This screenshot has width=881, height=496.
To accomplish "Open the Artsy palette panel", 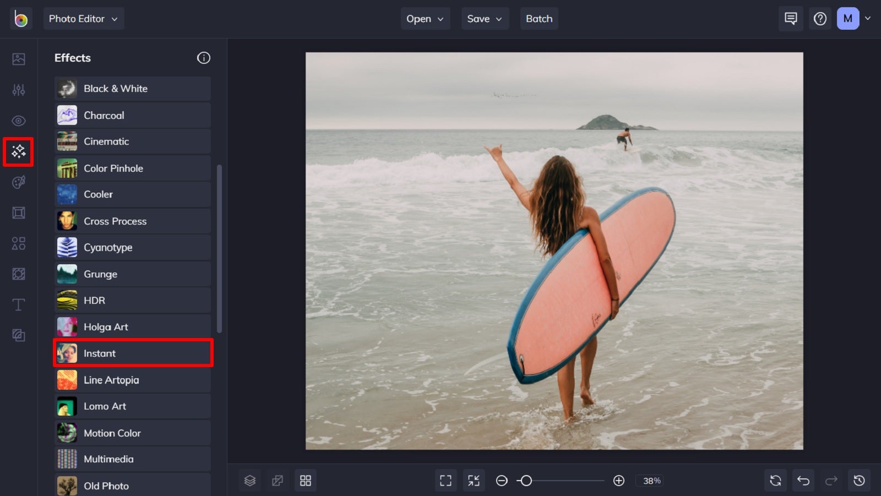I will [x=18, y=182].
